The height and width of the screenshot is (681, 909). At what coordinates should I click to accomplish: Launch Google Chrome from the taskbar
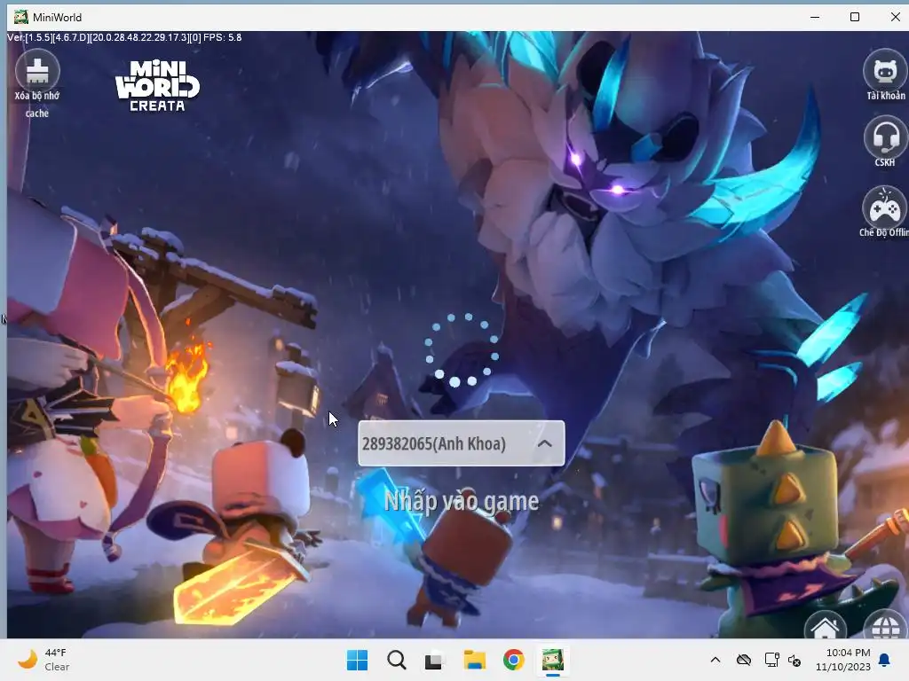(514, 660)
